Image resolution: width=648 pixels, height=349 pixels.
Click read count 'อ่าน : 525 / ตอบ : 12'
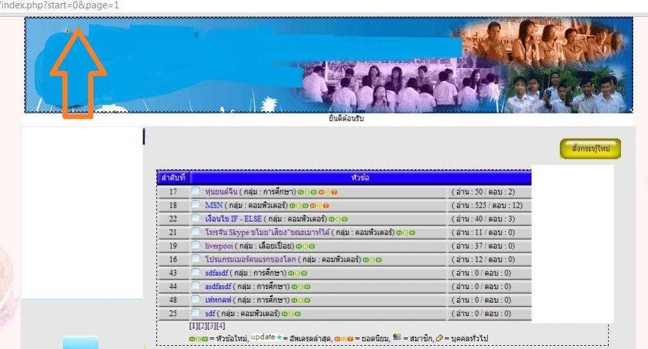click(487, 205)
